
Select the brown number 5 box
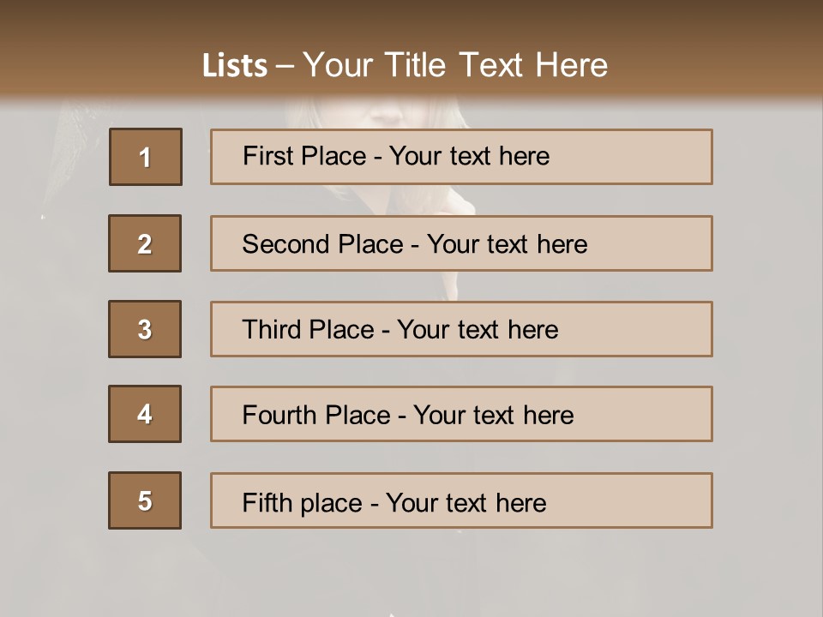[145, 500]
